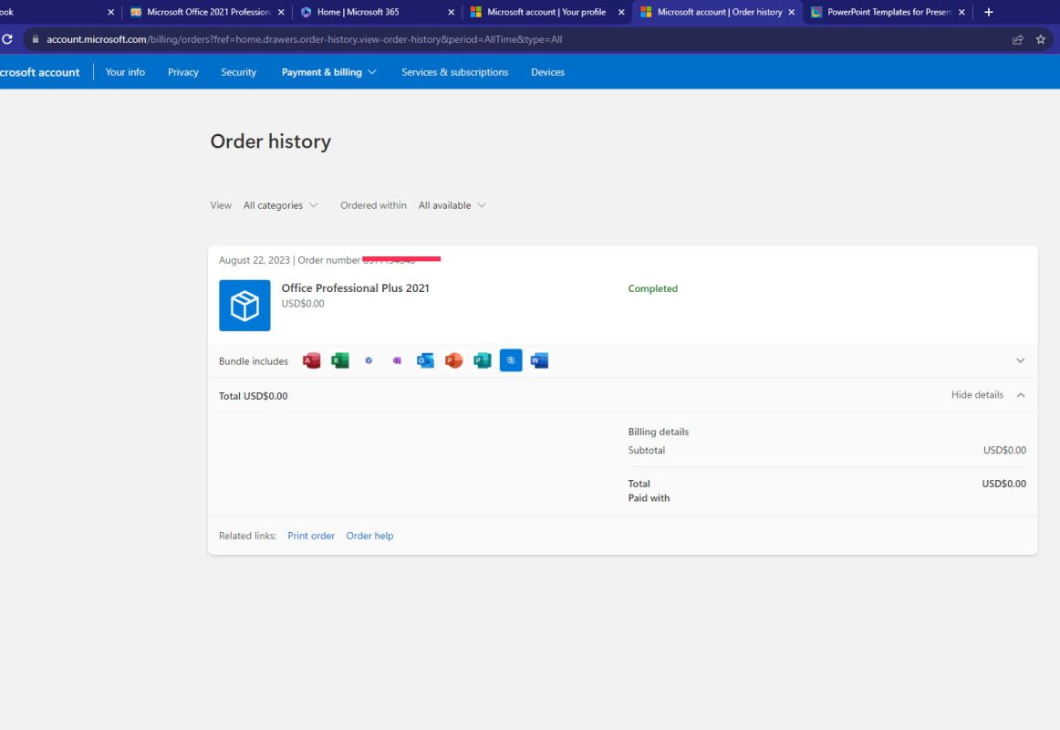Expand the Bundle includes chevron

pyautogui.click(x=1020, y=361)
